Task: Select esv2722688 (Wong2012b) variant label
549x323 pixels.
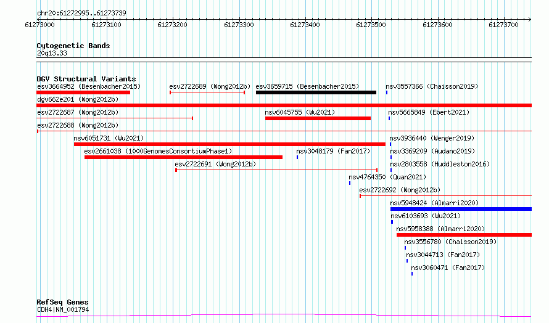Action: [x=78, y=125]
